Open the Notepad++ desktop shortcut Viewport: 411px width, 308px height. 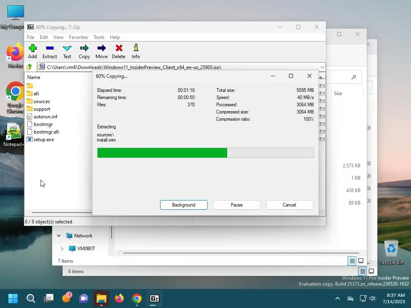[x=14, y=135]
